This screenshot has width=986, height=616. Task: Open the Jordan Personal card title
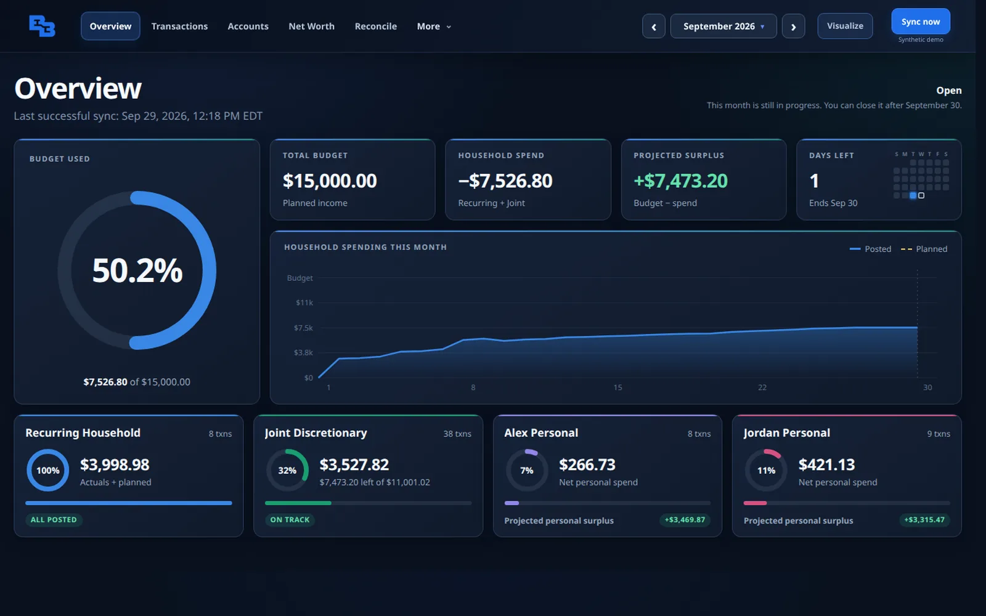[x=786, y=433]
